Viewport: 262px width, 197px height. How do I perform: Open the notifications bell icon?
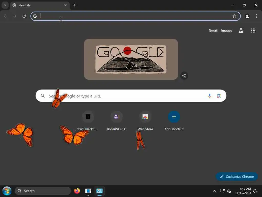(x=255, y=191)
